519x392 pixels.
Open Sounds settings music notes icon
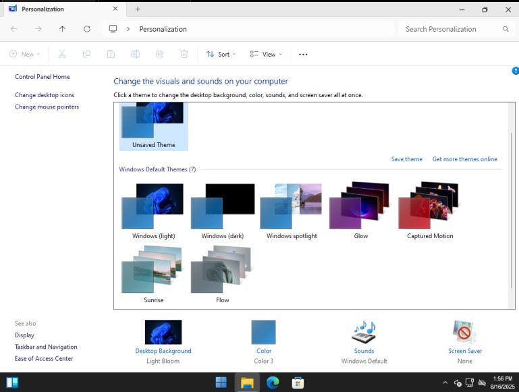[x=364, y=332]
